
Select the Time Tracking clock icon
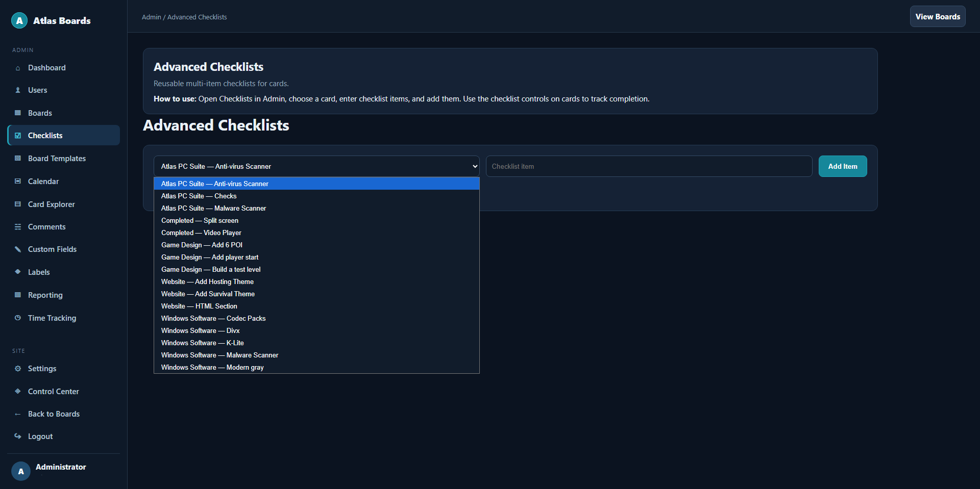pyautogui.click(x=18, y=318)
